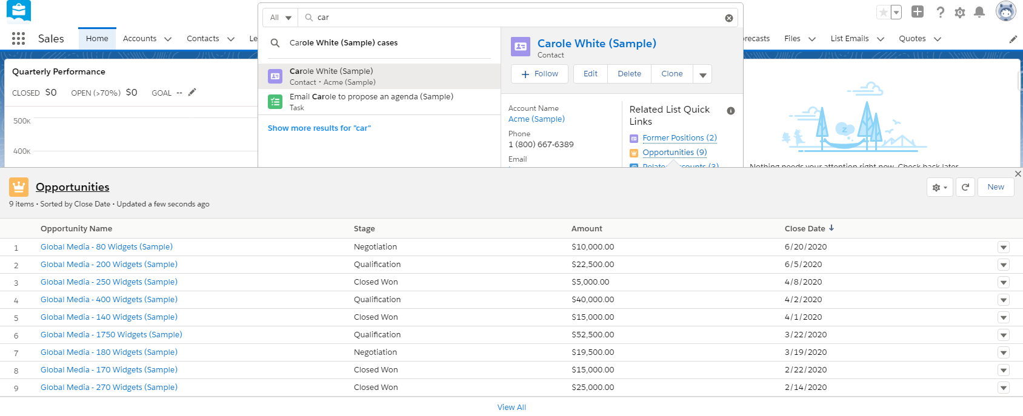Open the search scope All dropdown

[x=281, y=18]
